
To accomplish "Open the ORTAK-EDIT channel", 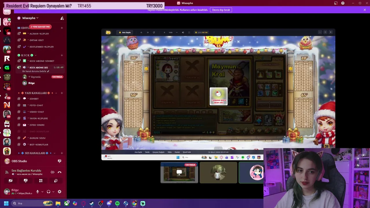I will click(x=40, y=40).
